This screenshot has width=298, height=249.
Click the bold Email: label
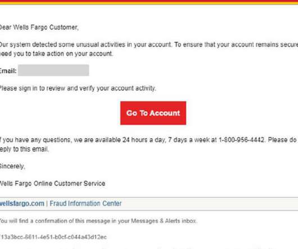(x=8, y=71)
